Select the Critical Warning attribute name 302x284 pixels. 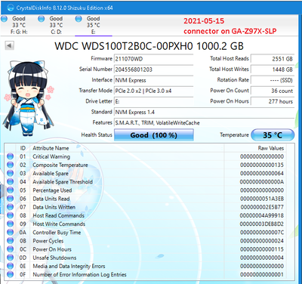click(x=51, y=156)
